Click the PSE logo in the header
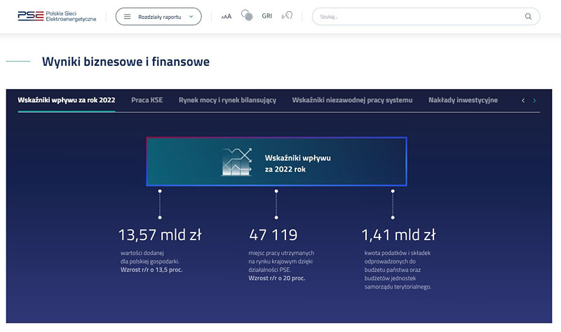This screenshot has height=332, width=561. (x=57, y=16)
